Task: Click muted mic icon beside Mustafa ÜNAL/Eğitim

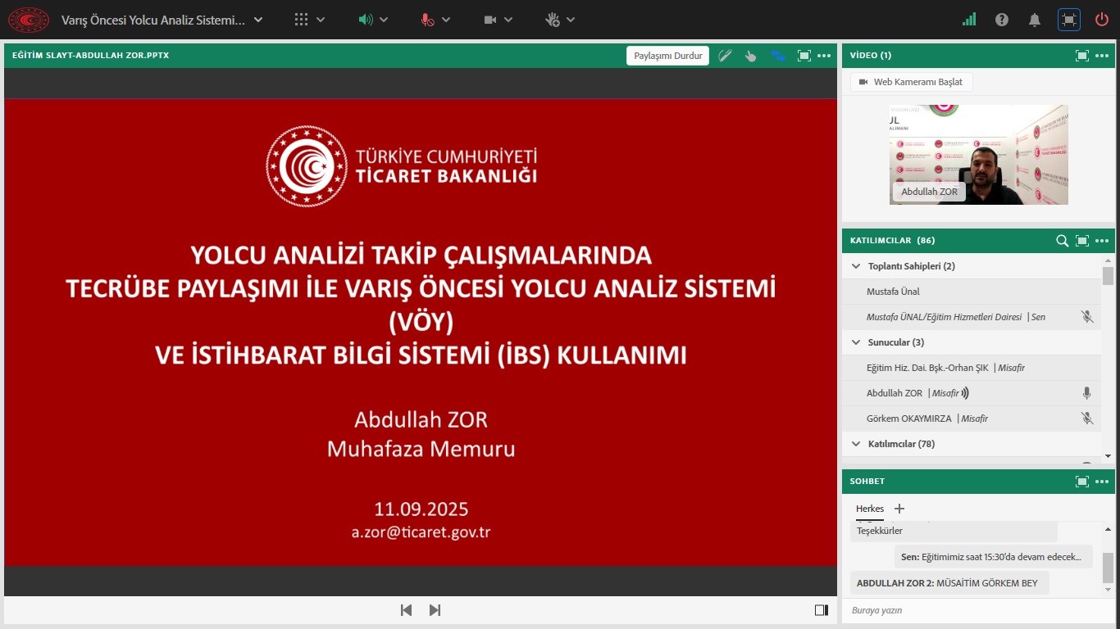Action: [x=1087, y=317]
